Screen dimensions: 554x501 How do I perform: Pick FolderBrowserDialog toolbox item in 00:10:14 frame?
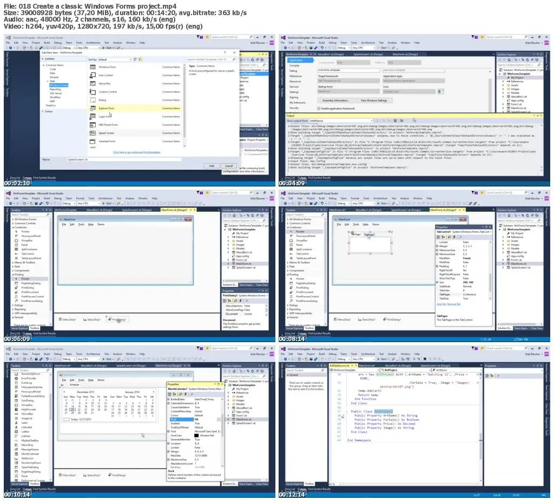[33, 396]
